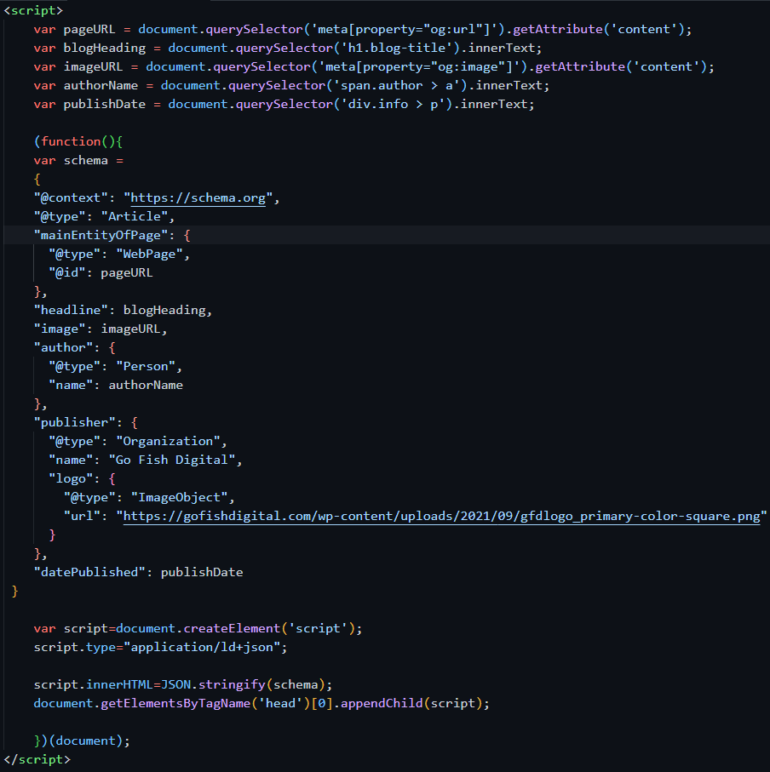Click the createElement('script') line
The width and height of the screenshot is (770, 772).
[198, 629]
